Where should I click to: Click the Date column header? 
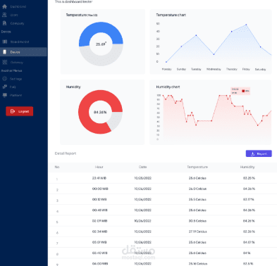(x=142, y=167)
